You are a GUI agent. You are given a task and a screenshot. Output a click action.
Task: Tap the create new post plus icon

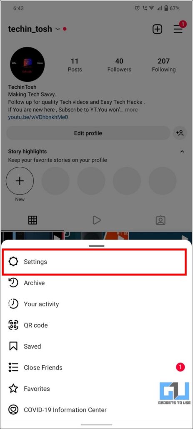157,29
